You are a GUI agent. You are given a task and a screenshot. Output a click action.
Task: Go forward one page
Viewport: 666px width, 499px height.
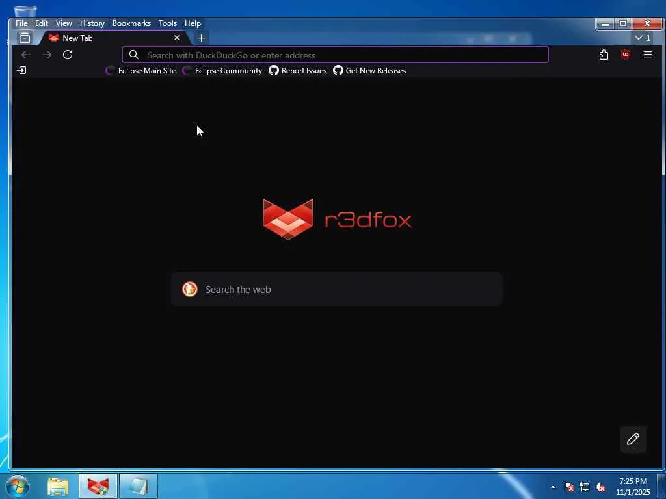pyautogui.click(x=47, y=55)
